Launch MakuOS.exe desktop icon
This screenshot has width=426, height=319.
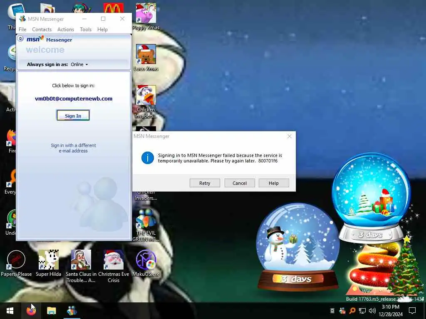tap(146, 263)
